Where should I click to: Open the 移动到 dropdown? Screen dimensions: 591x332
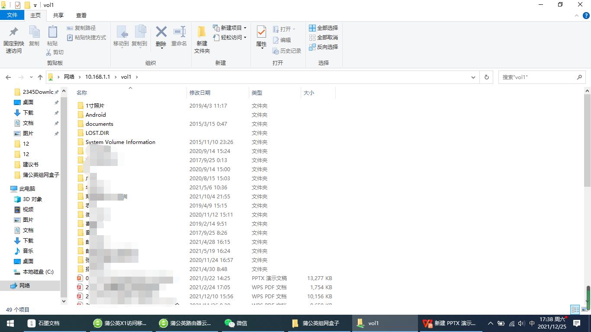tap(123, 39)
